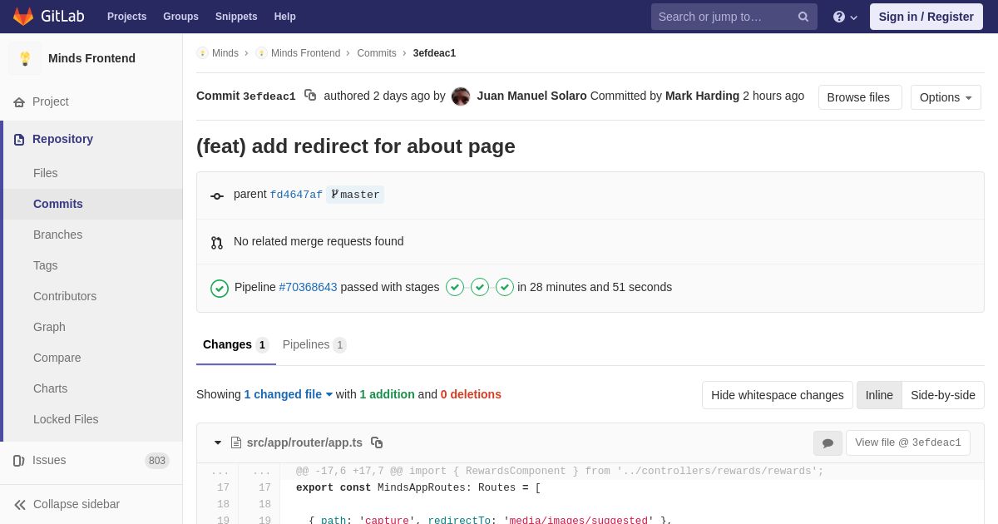Switch to the Pipelines tab
The image size is (998, 524).
[x=314, y=344]
